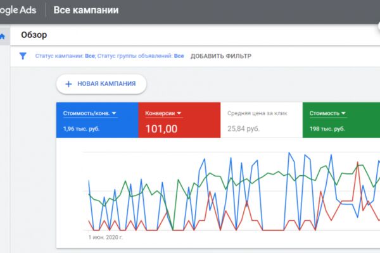The image size is (380, 253).
Task: Open the Стоимость/конв. metric dropdown
Action: 90,113
